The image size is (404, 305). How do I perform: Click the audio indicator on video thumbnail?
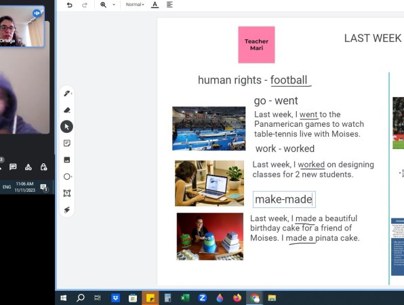click(x=37, y=13)
